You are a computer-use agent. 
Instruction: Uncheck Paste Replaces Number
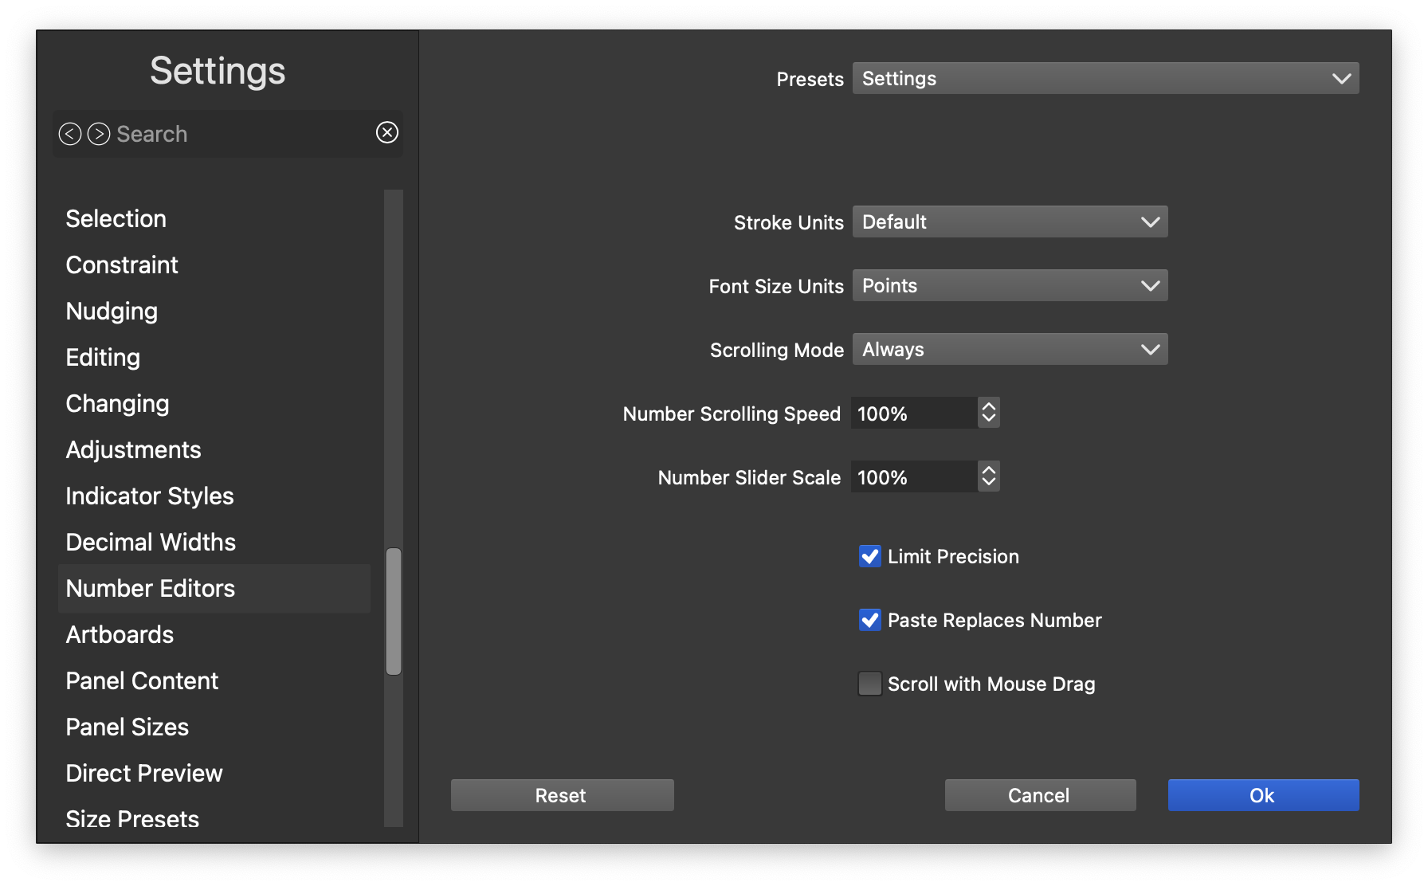tap(869, 620)
